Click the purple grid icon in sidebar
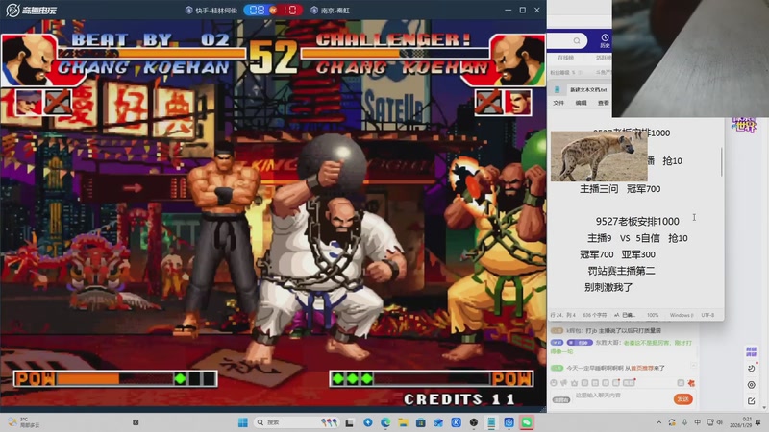Viewport: 769px width, 432px height. coord(751,351)
